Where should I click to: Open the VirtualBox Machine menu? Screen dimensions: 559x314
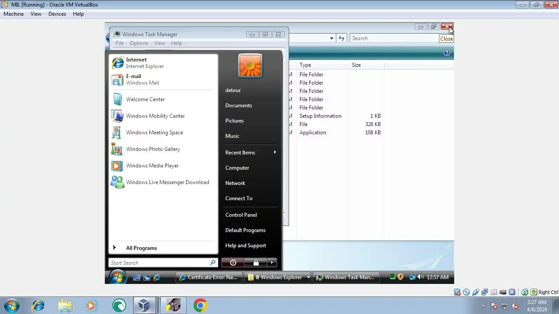(x=14, y=14)
